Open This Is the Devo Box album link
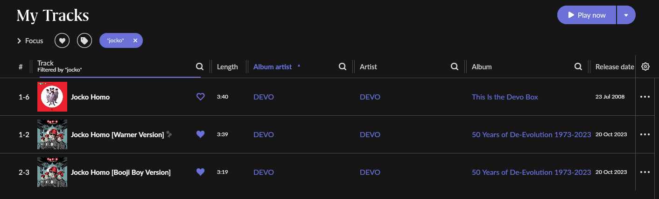Screen dimensions: 659x199 pos(505,97)
